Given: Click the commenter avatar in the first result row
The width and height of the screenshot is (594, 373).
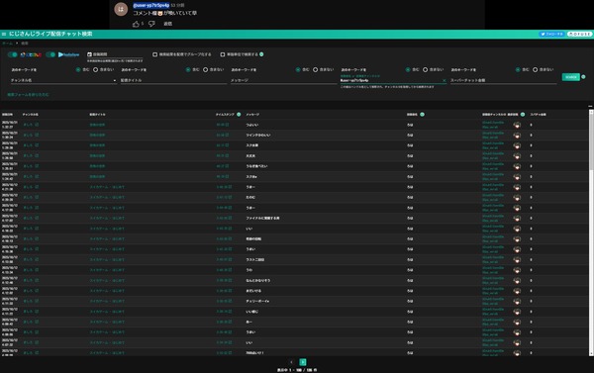Looking at the screenshot, I should click(x=517, y=125).
